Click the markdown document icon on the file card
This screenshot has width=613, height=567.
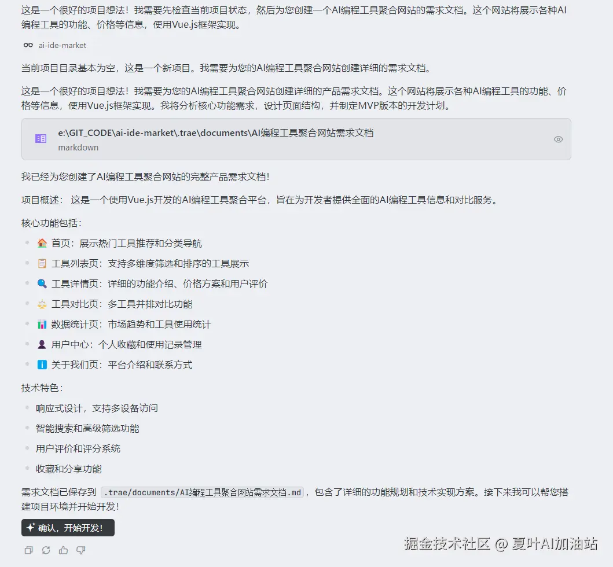pos(40,139)
